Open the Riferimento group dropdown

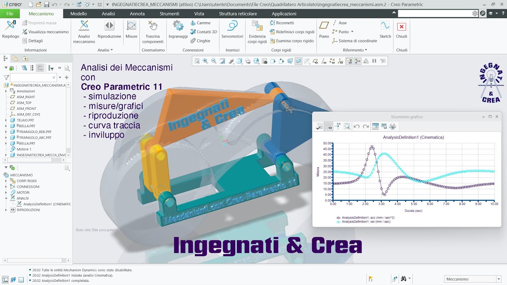point(355,50)
